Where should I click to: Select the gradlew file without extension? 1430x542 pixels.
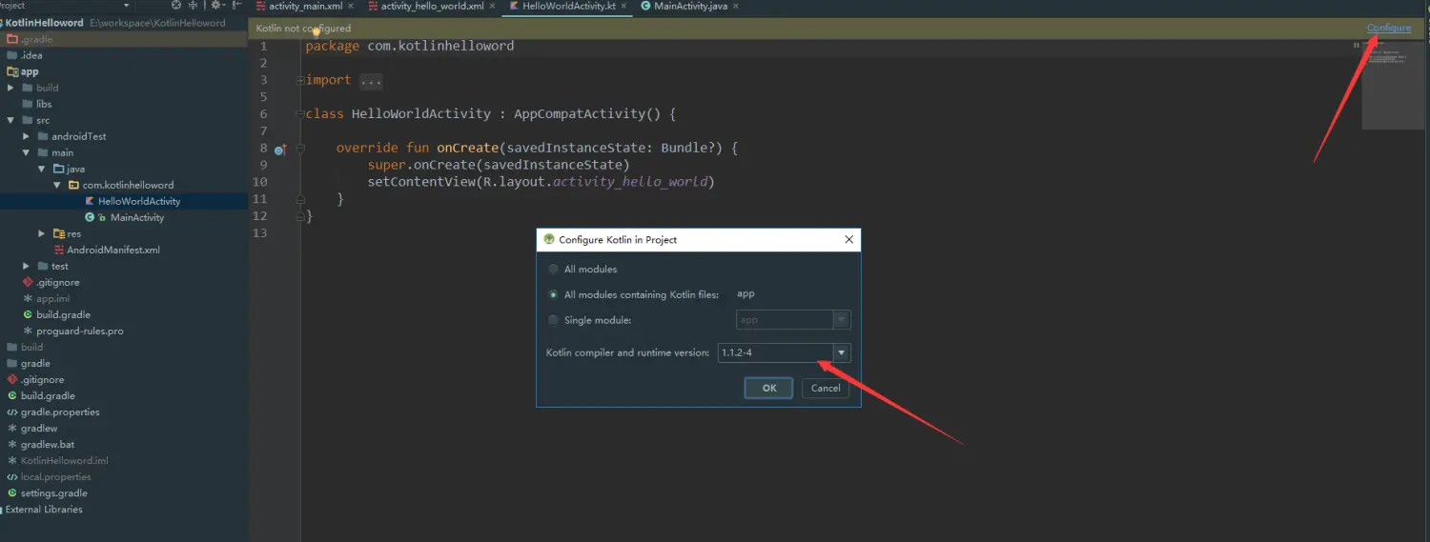[39, 429]
